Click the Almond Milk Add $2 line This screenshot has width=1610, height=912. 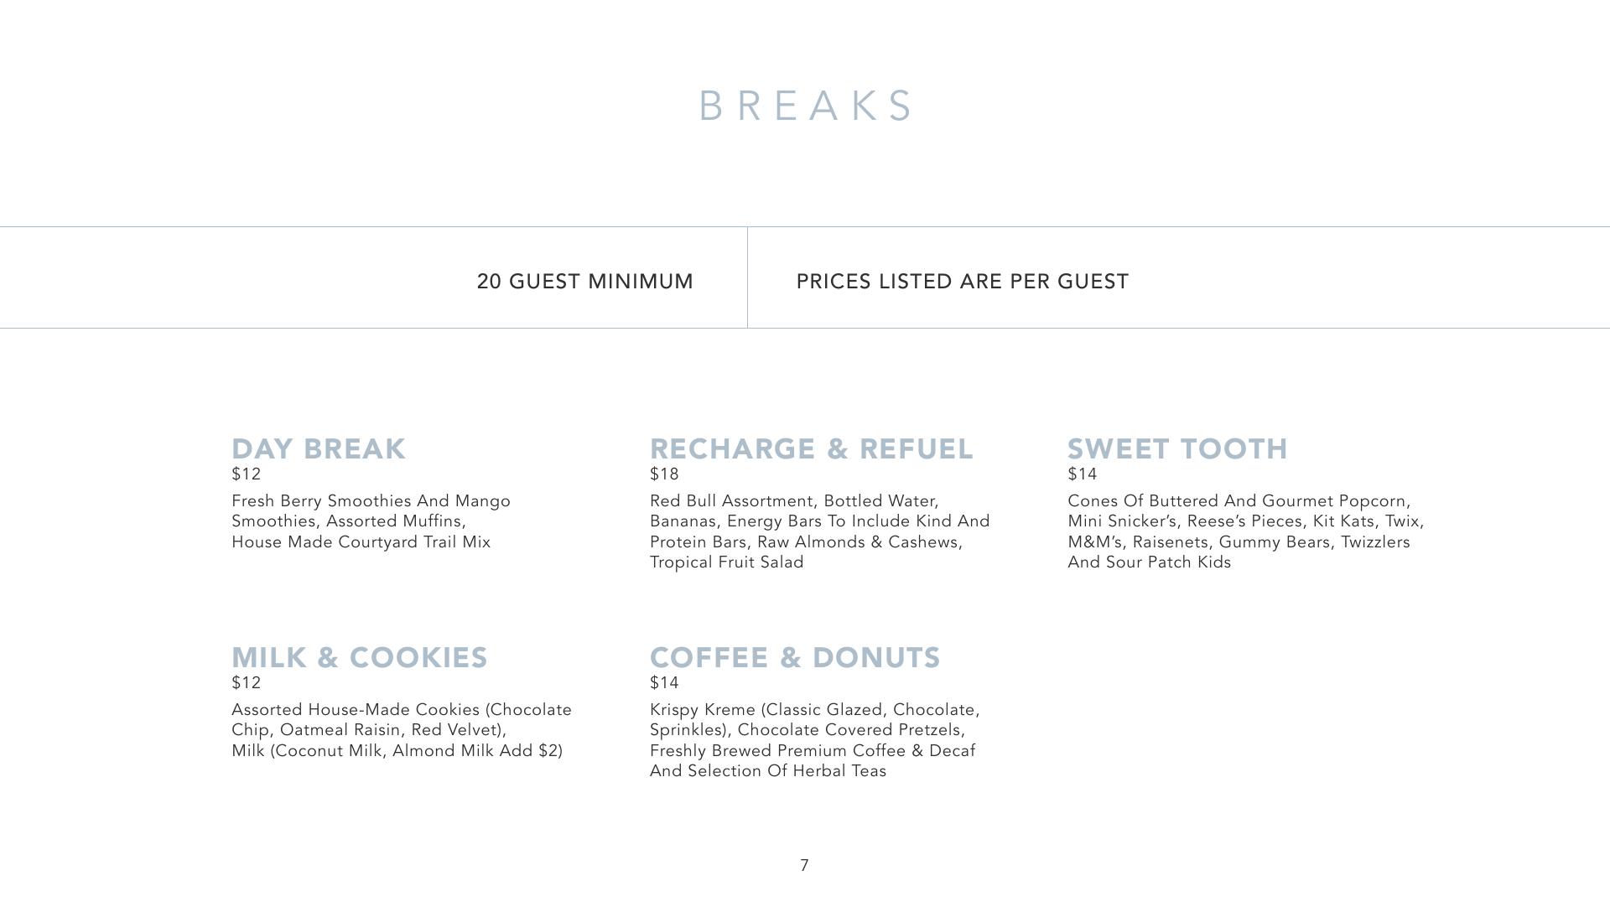coord(397,751)
